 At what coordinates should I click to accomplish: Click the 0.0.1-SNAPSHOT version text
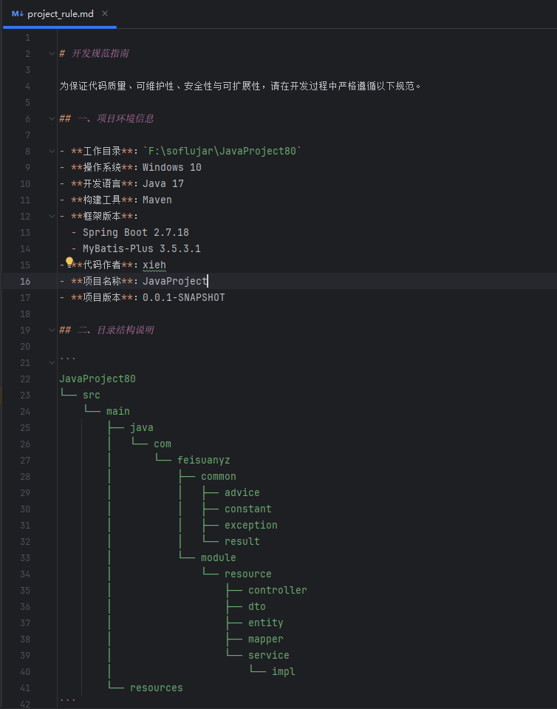[183, 297]
